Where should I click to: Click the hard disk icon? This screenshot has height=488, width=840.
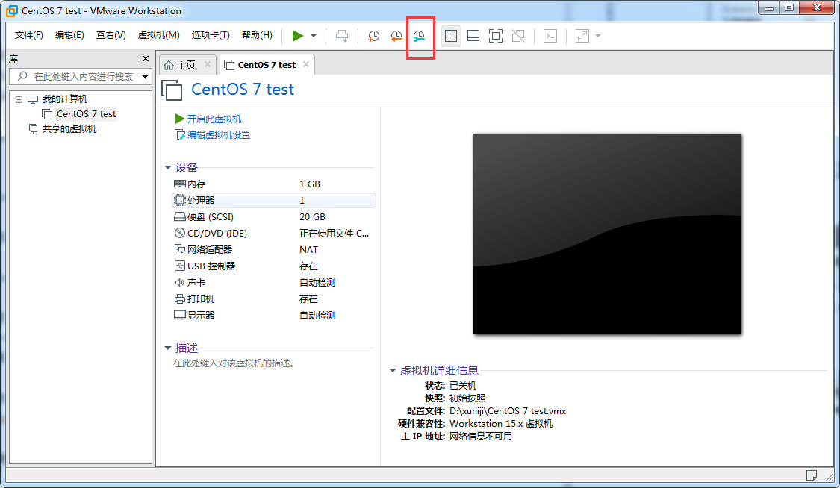point(180,216)
